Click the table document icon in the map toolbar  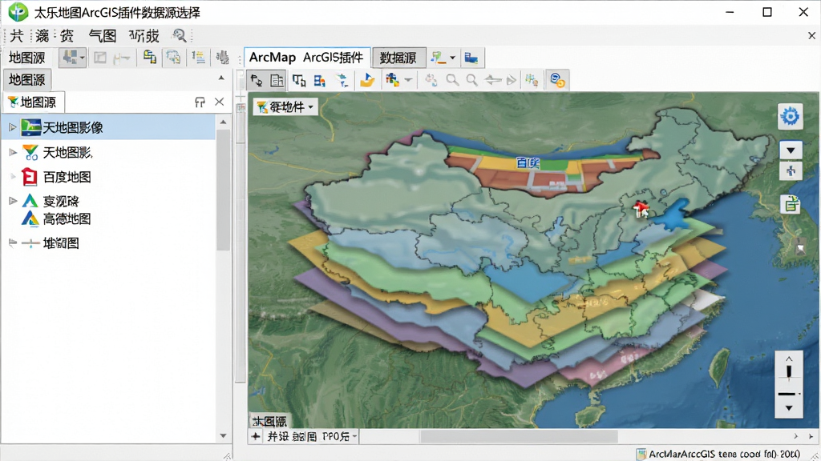coord(277,80)
